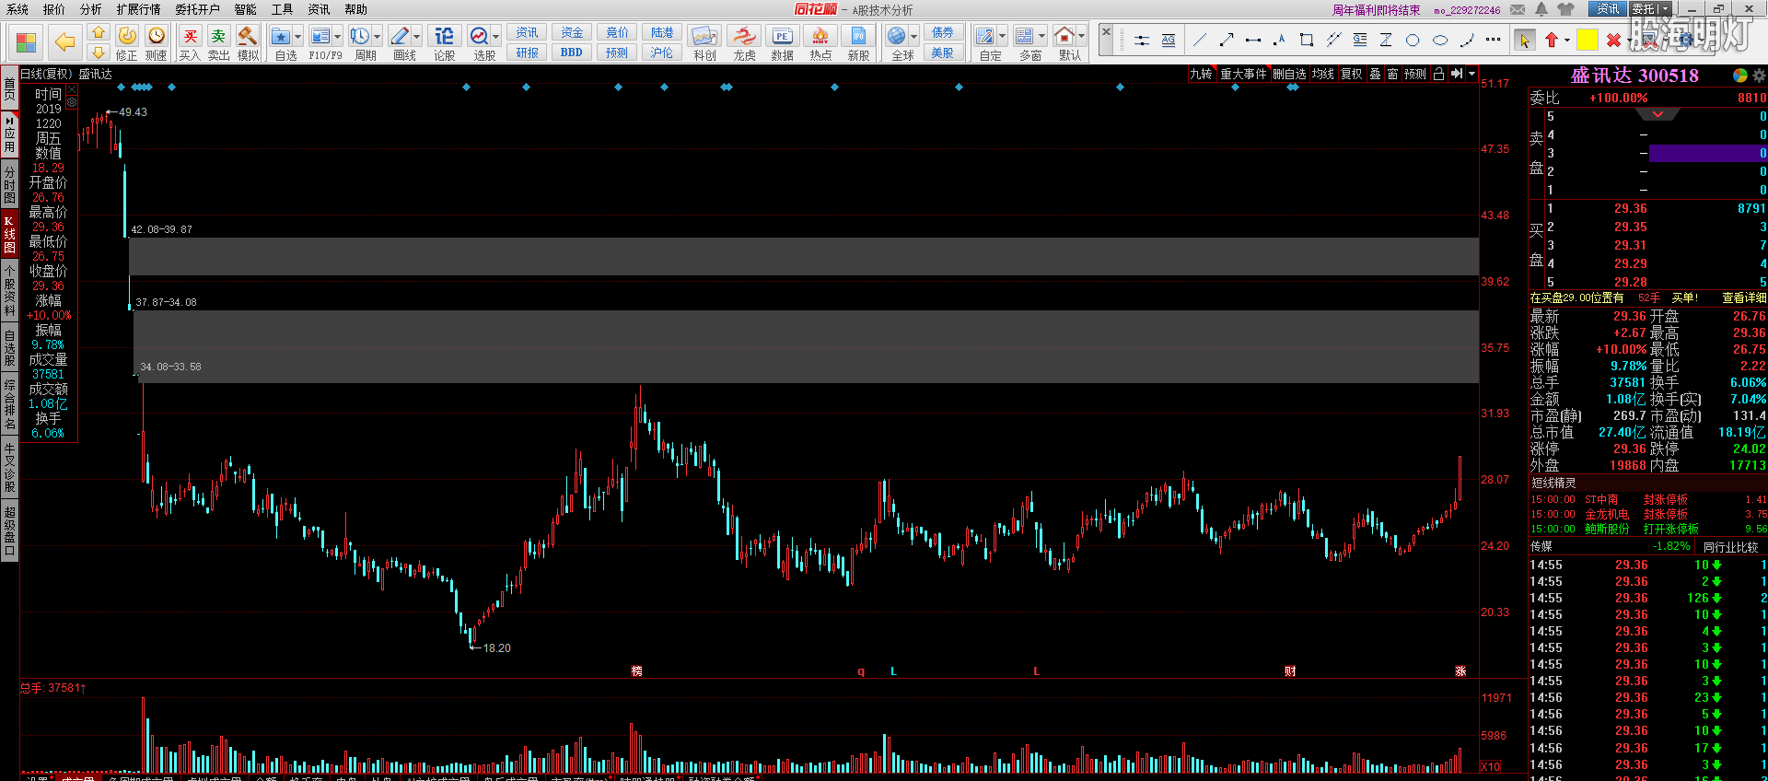Toggle the 均线 moving average display
1768x781 pixels.
click(x=1322, y=74)
